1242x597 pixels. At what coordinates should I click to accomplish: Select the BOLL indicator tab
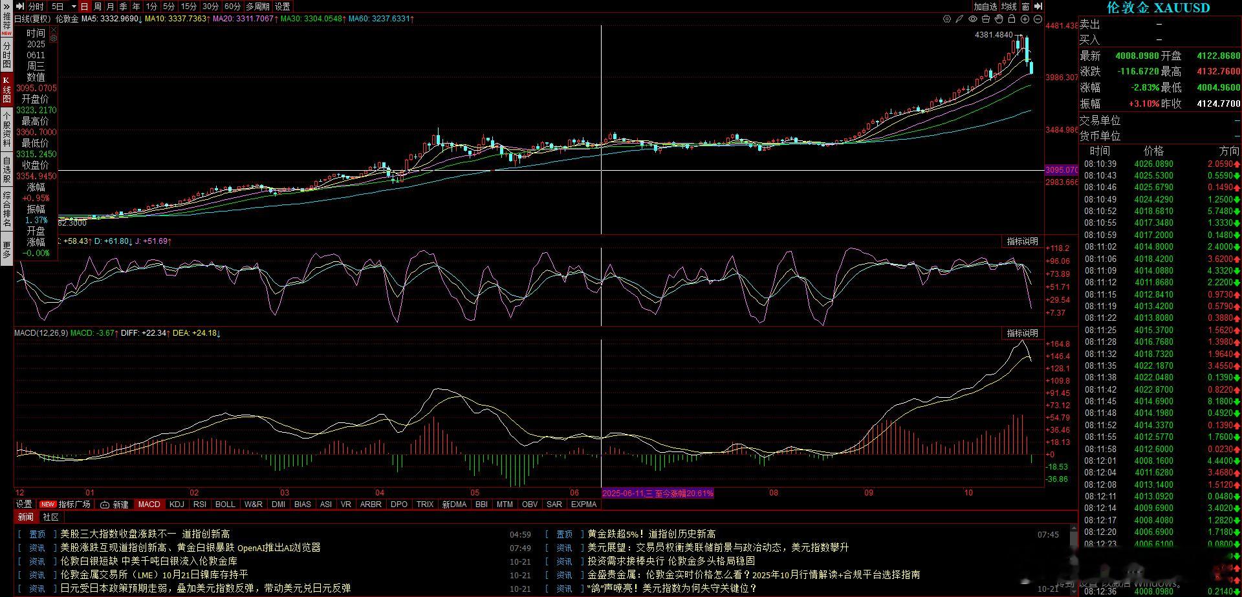pos(225,505)
